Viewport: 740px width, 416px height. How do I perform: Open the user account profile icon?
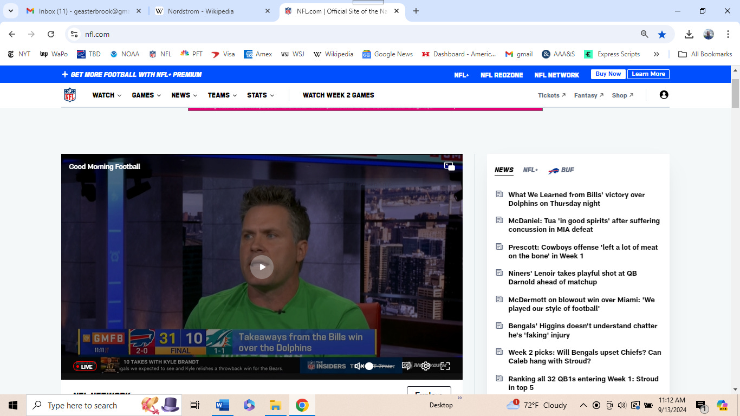(664, 95)
